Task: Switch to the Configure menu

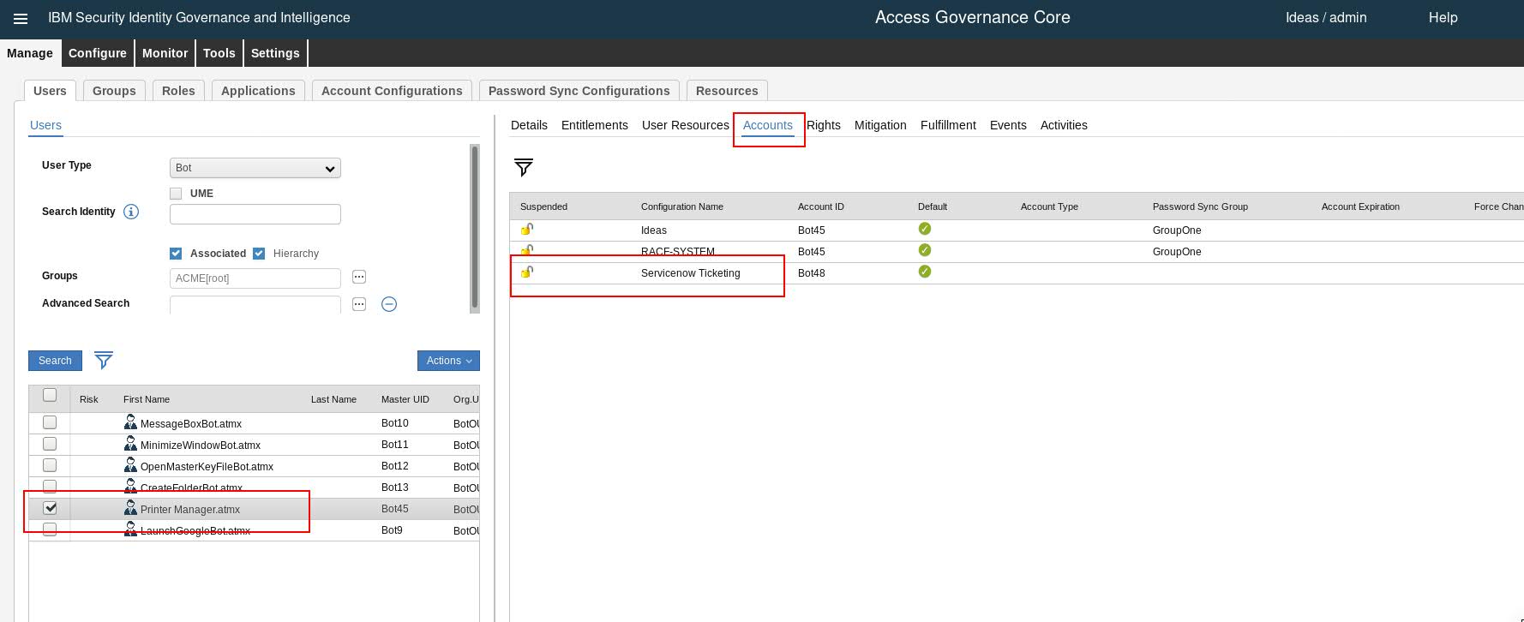Action: tap(98, 53)
